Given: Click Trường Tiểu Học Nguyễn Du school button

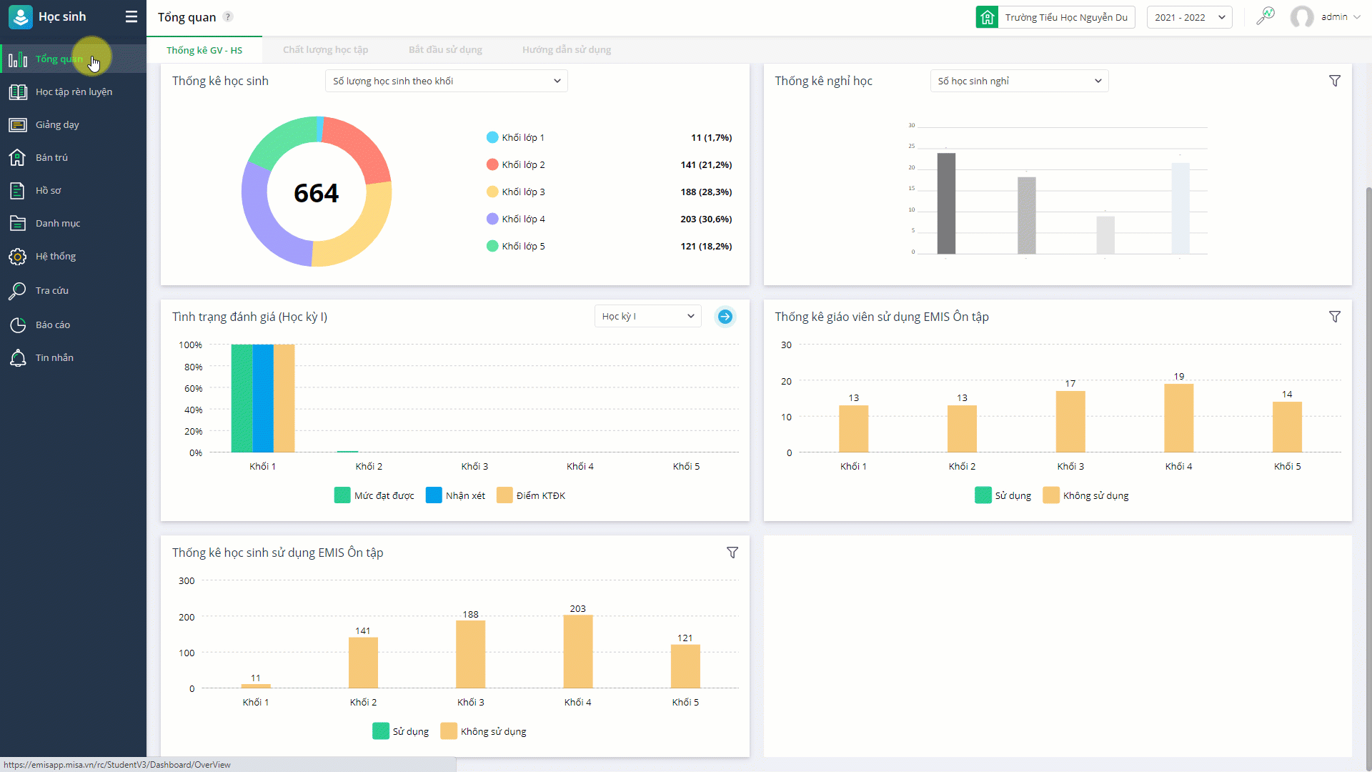Looking at the screenshot, I should coord(1055,17).
